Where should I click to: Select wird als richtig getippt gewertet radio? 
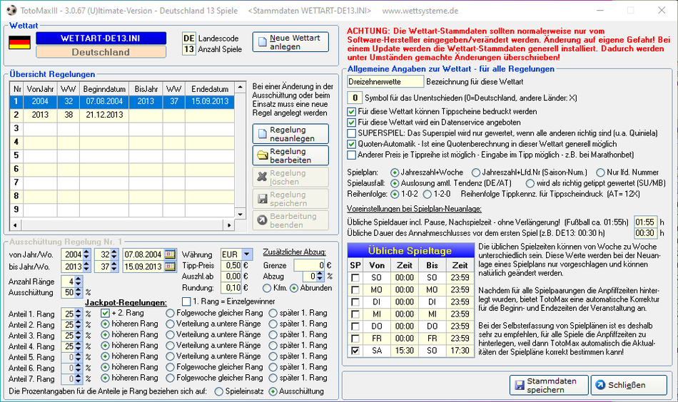pyautogui.click(x=530, y=183)
